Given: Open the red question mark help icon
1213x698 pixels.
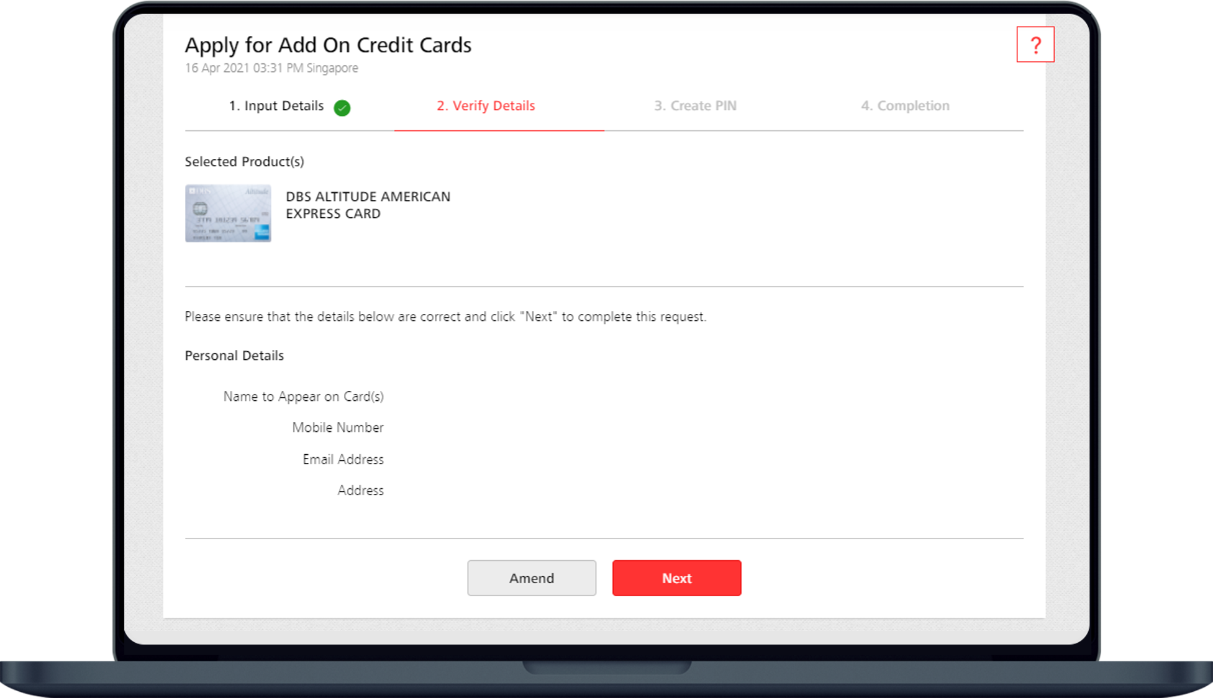Looking at the screenshot, I should tap(1035, 45).
